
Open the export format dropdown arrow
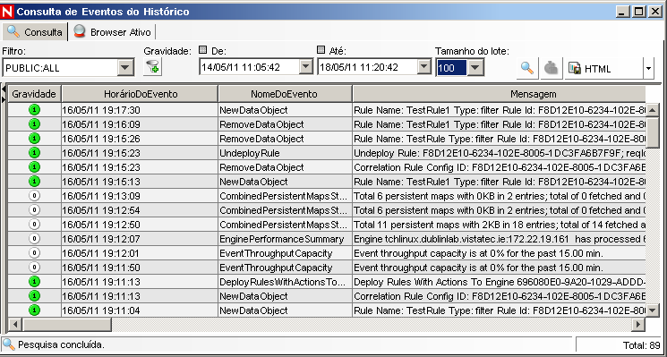[648, 68]
